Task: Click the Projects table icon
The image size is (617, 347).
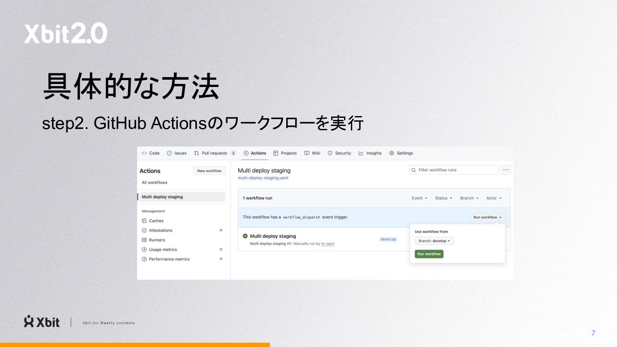Action: [x=276, y=153]
